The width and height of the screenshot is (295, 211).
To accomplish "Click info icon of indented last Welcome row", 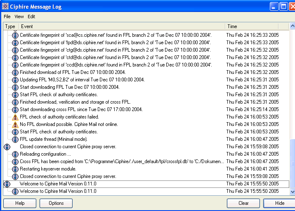I will 15,192.
